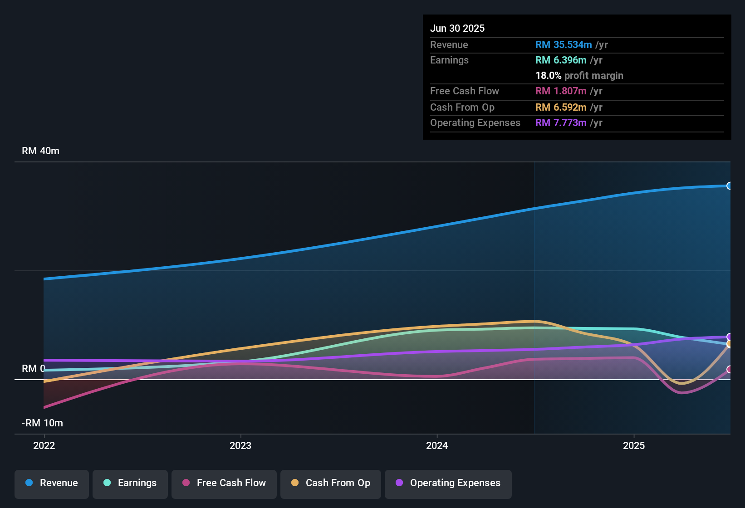Select the 2024 axis label

(x=436, y=445)
